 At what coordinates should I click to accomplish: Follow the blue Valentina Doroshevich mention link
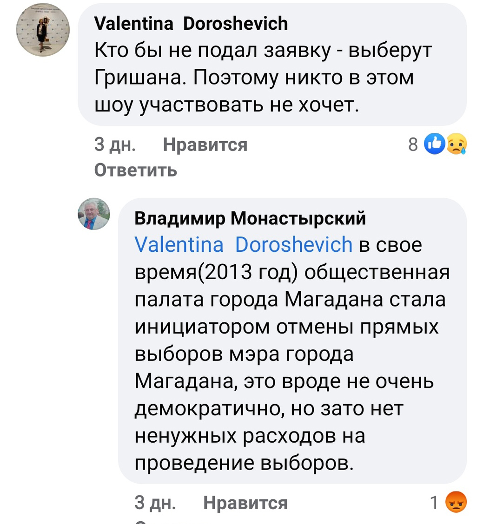click(243, 244)
